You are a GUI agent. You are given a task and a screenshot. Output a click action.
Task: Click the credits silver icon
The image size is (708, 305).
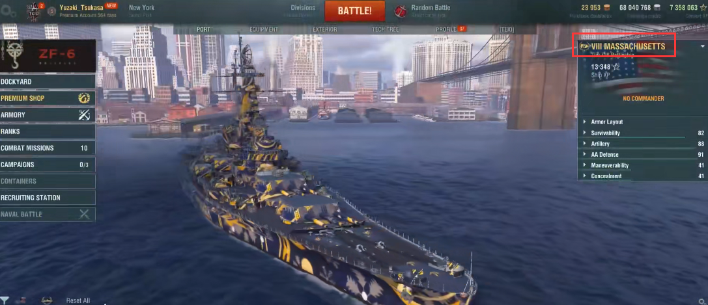point(657,8)
